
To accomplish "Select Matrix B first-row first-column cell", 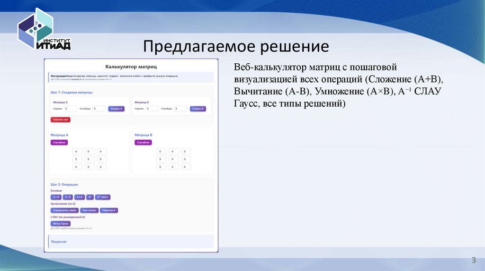I will 161,152.
